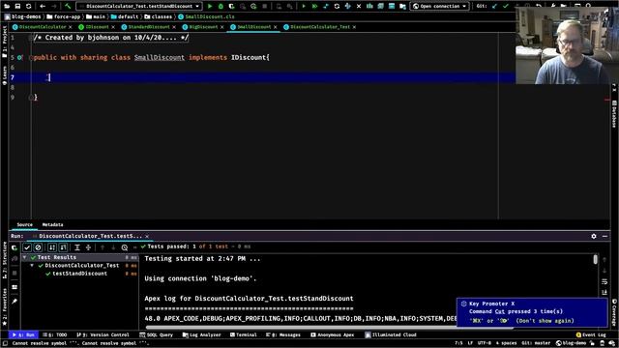Click the Illuminated Cloud refresh metadata icon in toolbar

coord(337,6)
